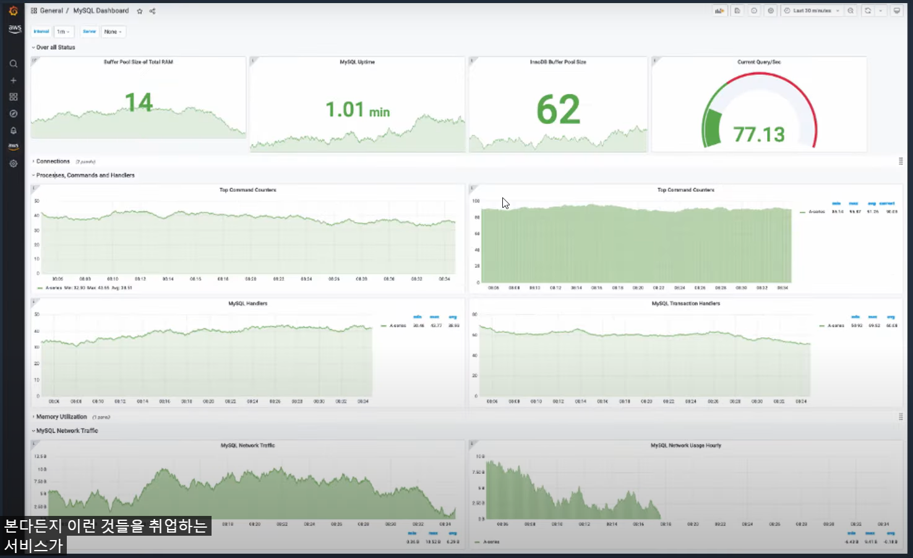
Task: Open MySQL Uptime panel title menu
Action: coord(357,62)
